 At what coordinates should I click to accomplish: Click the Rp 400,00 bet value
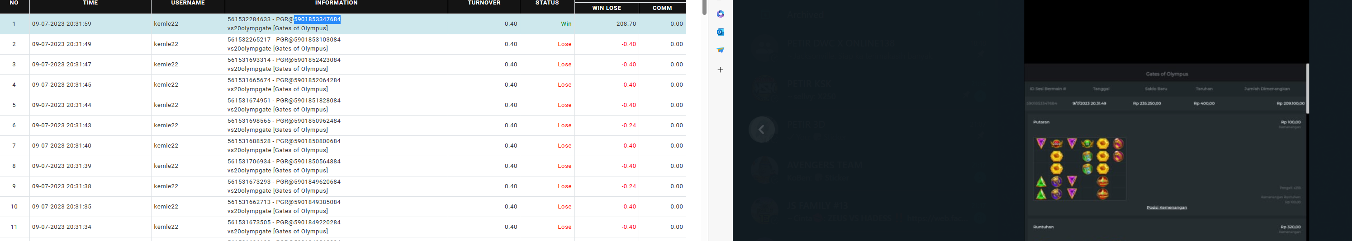tap(1204, 103)
